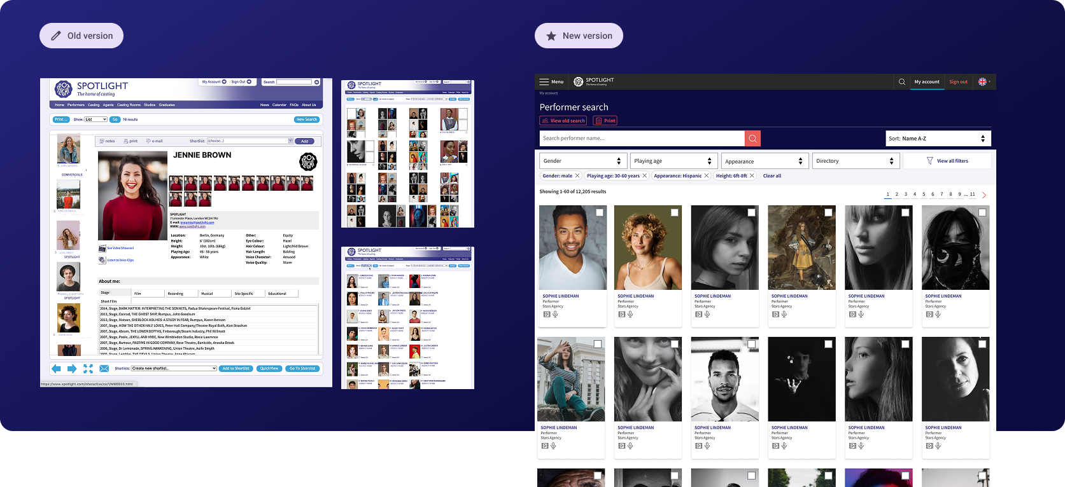This screenshot has height=487, width=1065.
Task: Click the UK flag language icon
Action: coord(982,81)
